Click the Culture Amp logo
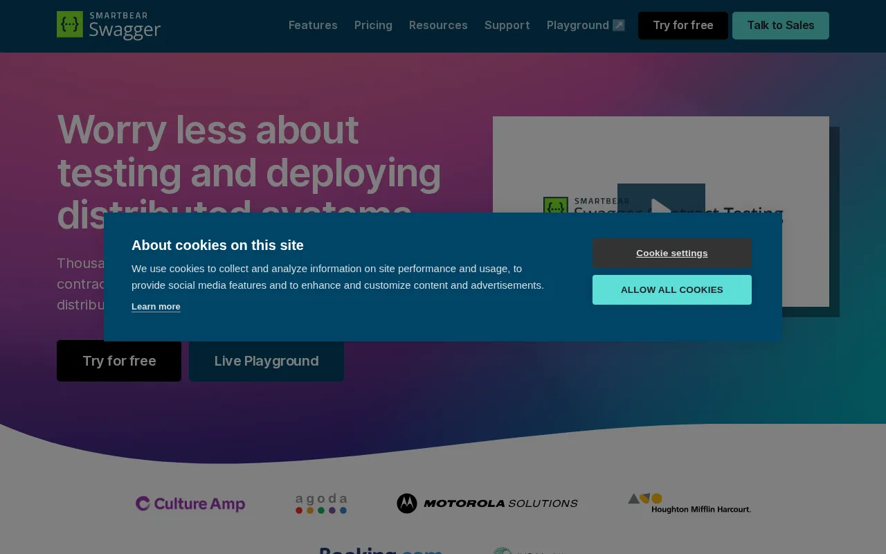886x554 pixels. point(190,503)
